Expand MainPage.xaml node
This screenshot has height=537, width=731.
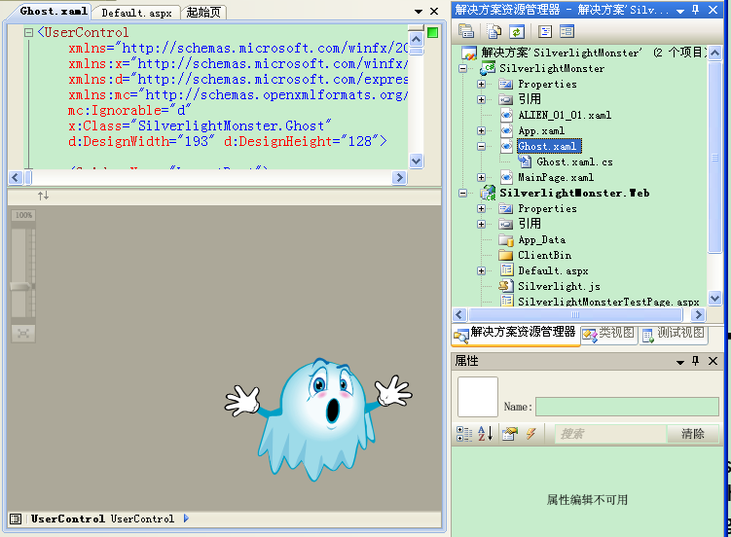(481, 177)
